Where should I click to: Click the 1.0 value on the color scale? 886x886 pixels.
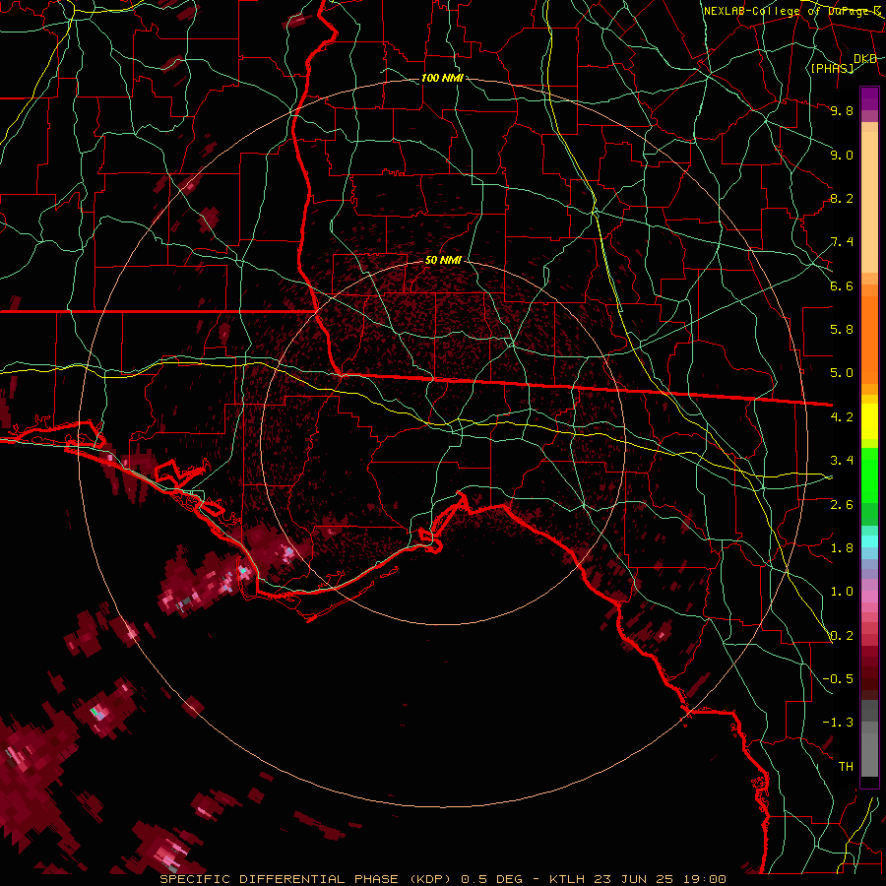pos(842,592)
